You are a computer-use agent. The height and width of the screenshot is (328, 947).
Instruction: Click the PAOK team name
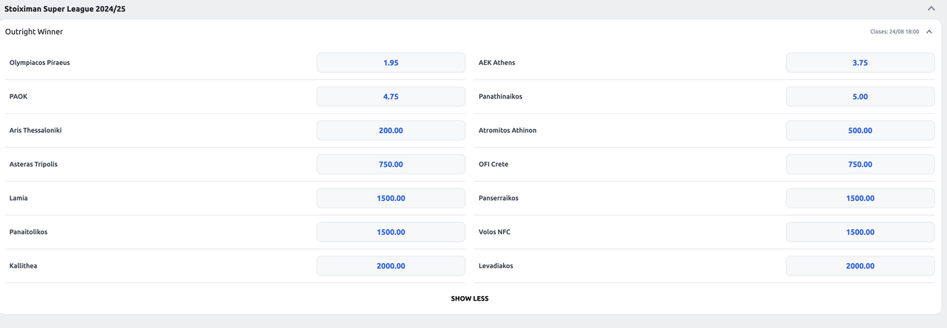(18, 97)
